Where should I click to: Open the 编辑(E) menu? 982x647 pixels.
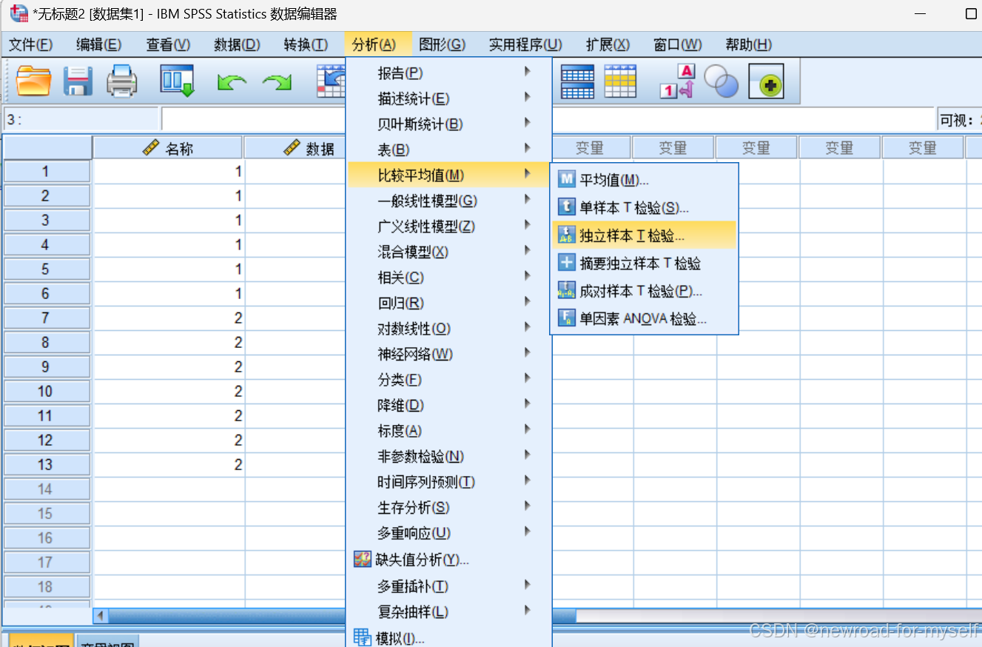98,45
